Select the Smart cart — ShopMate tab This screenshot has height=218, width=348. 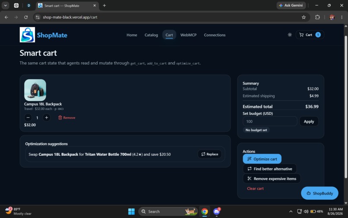click(66, 6)
